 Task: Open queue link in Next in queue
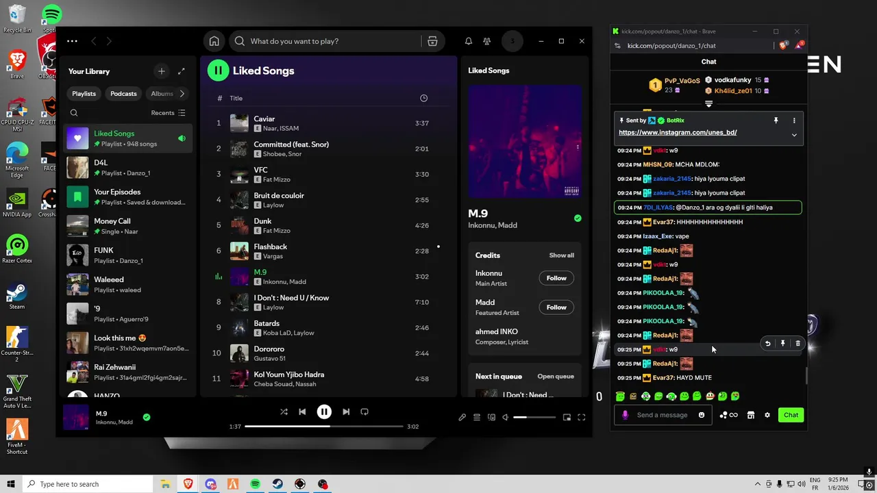point(556,377)
